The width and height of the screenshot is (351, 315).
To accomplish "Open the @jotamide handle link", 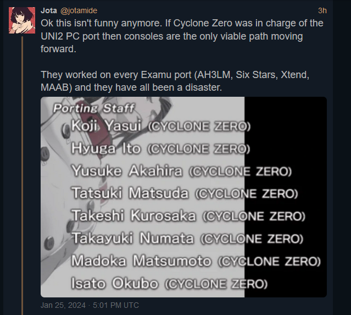I will click(79, 10).
